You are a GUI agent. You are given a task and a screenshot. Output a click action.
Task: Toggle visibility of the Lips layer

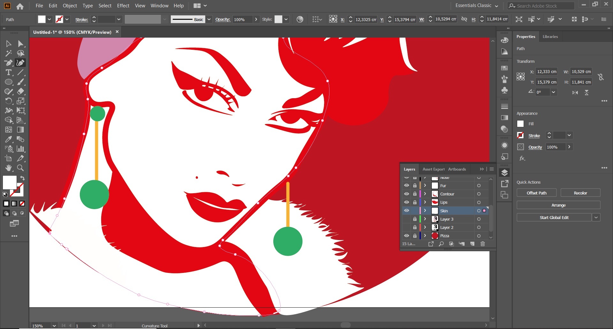tap(406, 202)
